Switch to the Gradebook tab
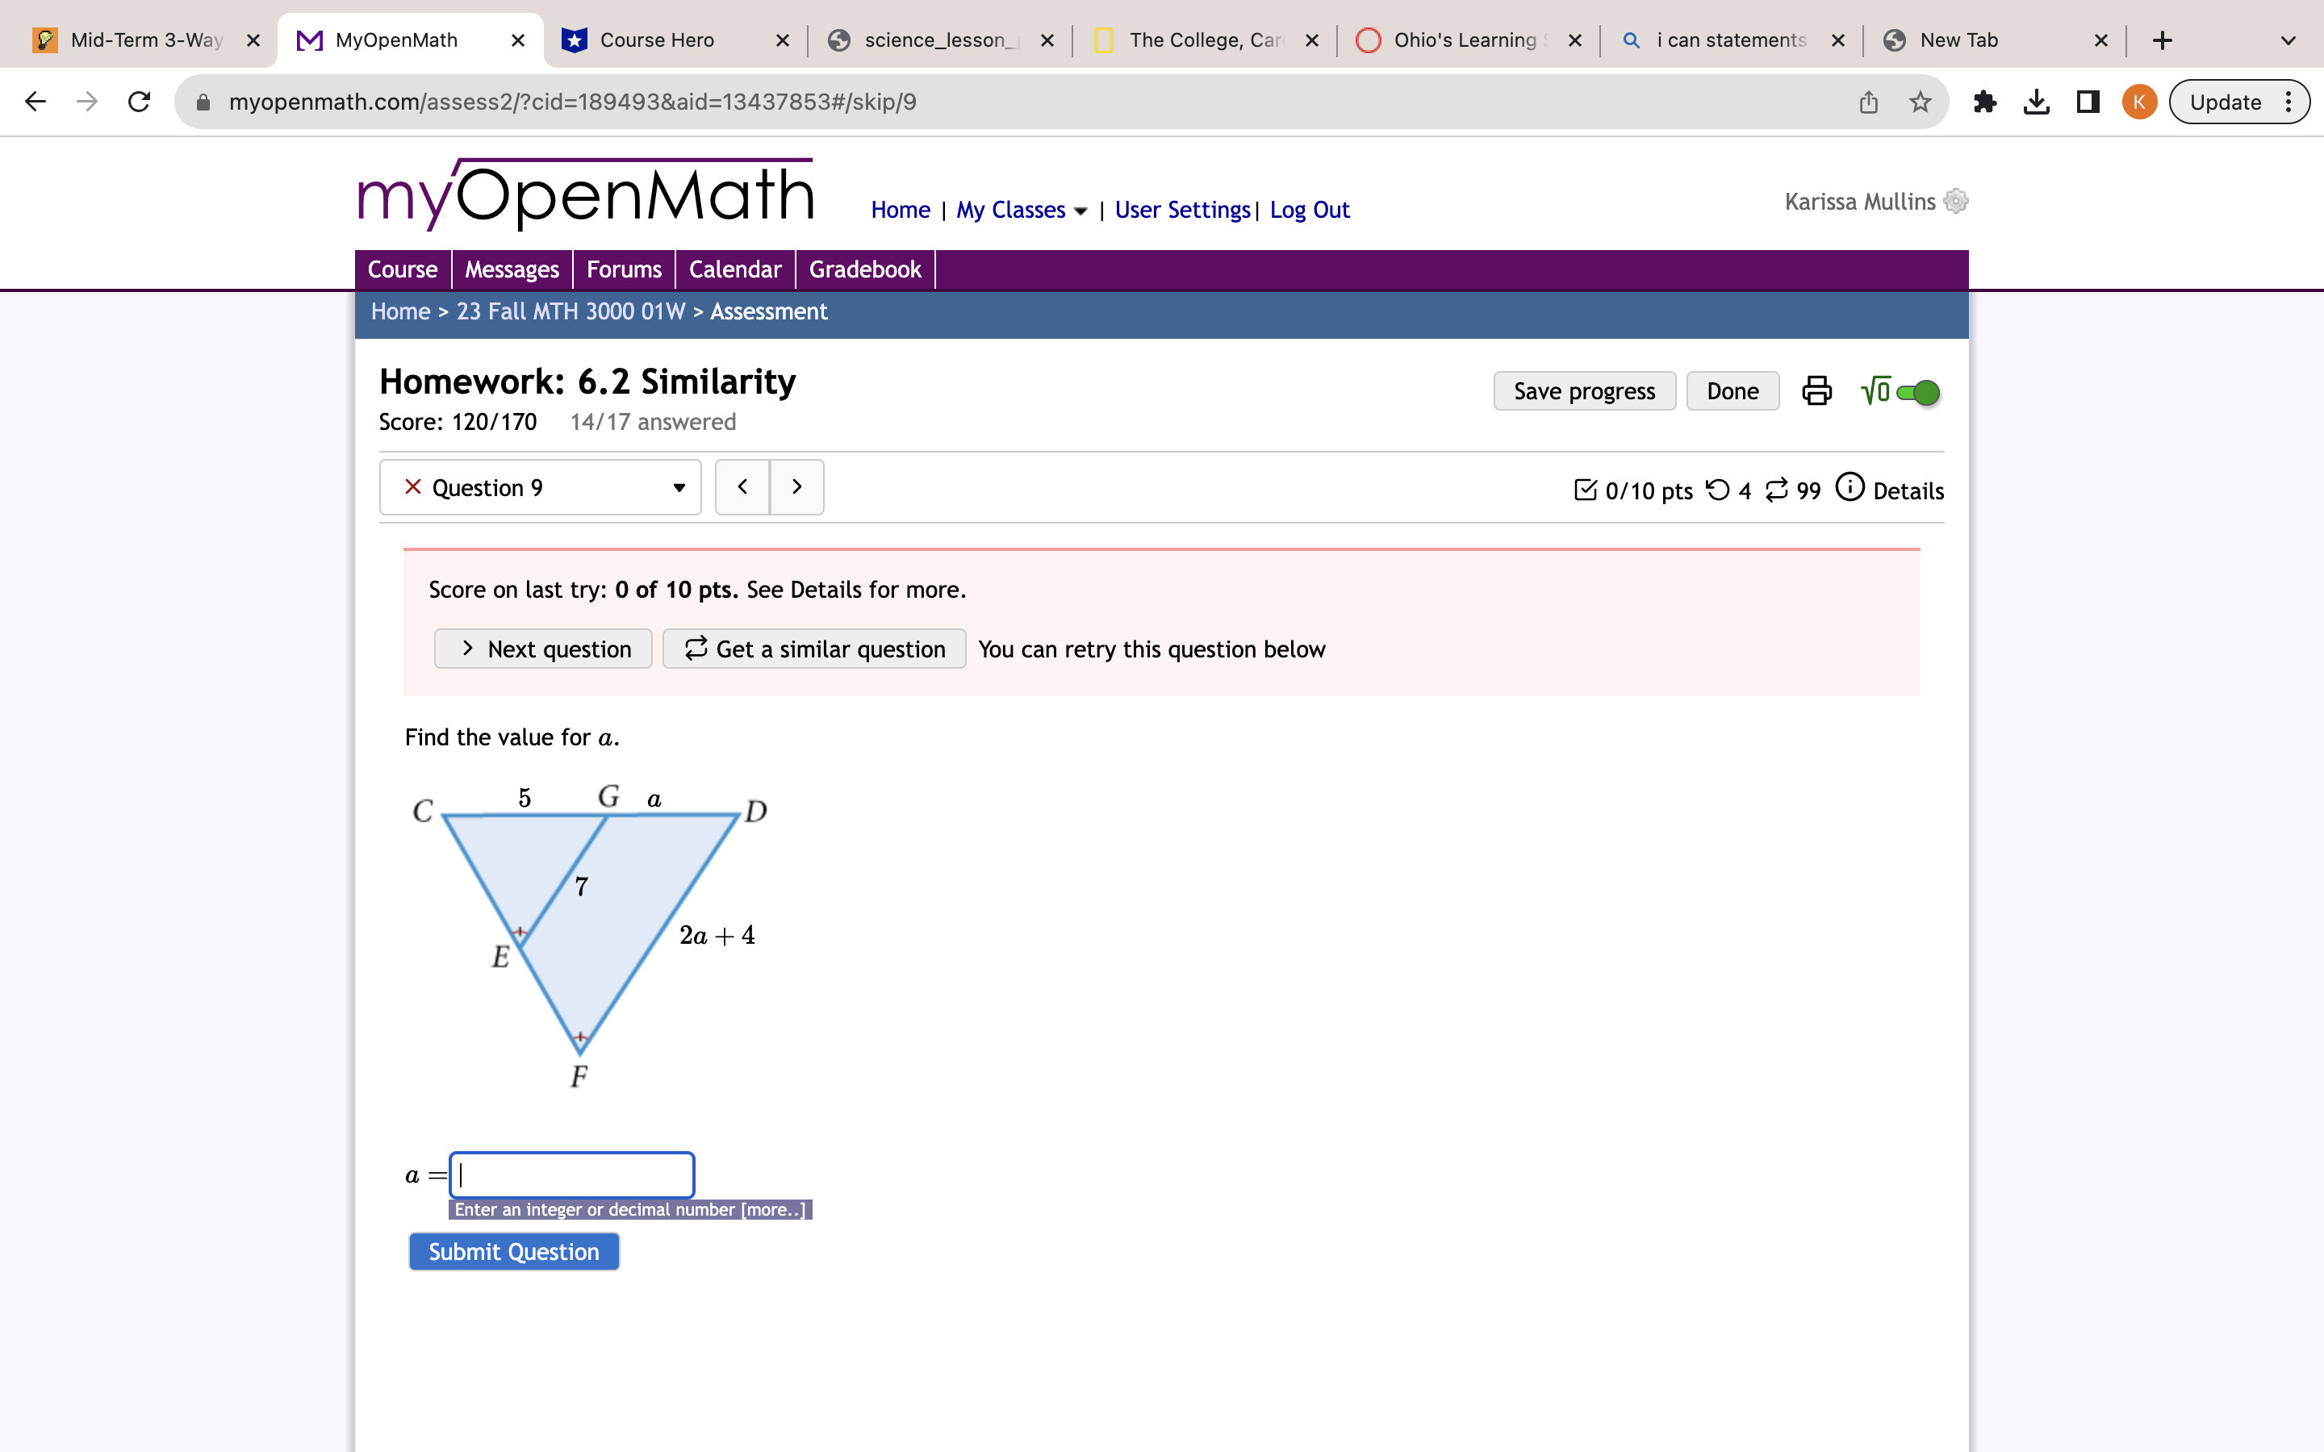2324x1452 pixels. click(863, 269)
